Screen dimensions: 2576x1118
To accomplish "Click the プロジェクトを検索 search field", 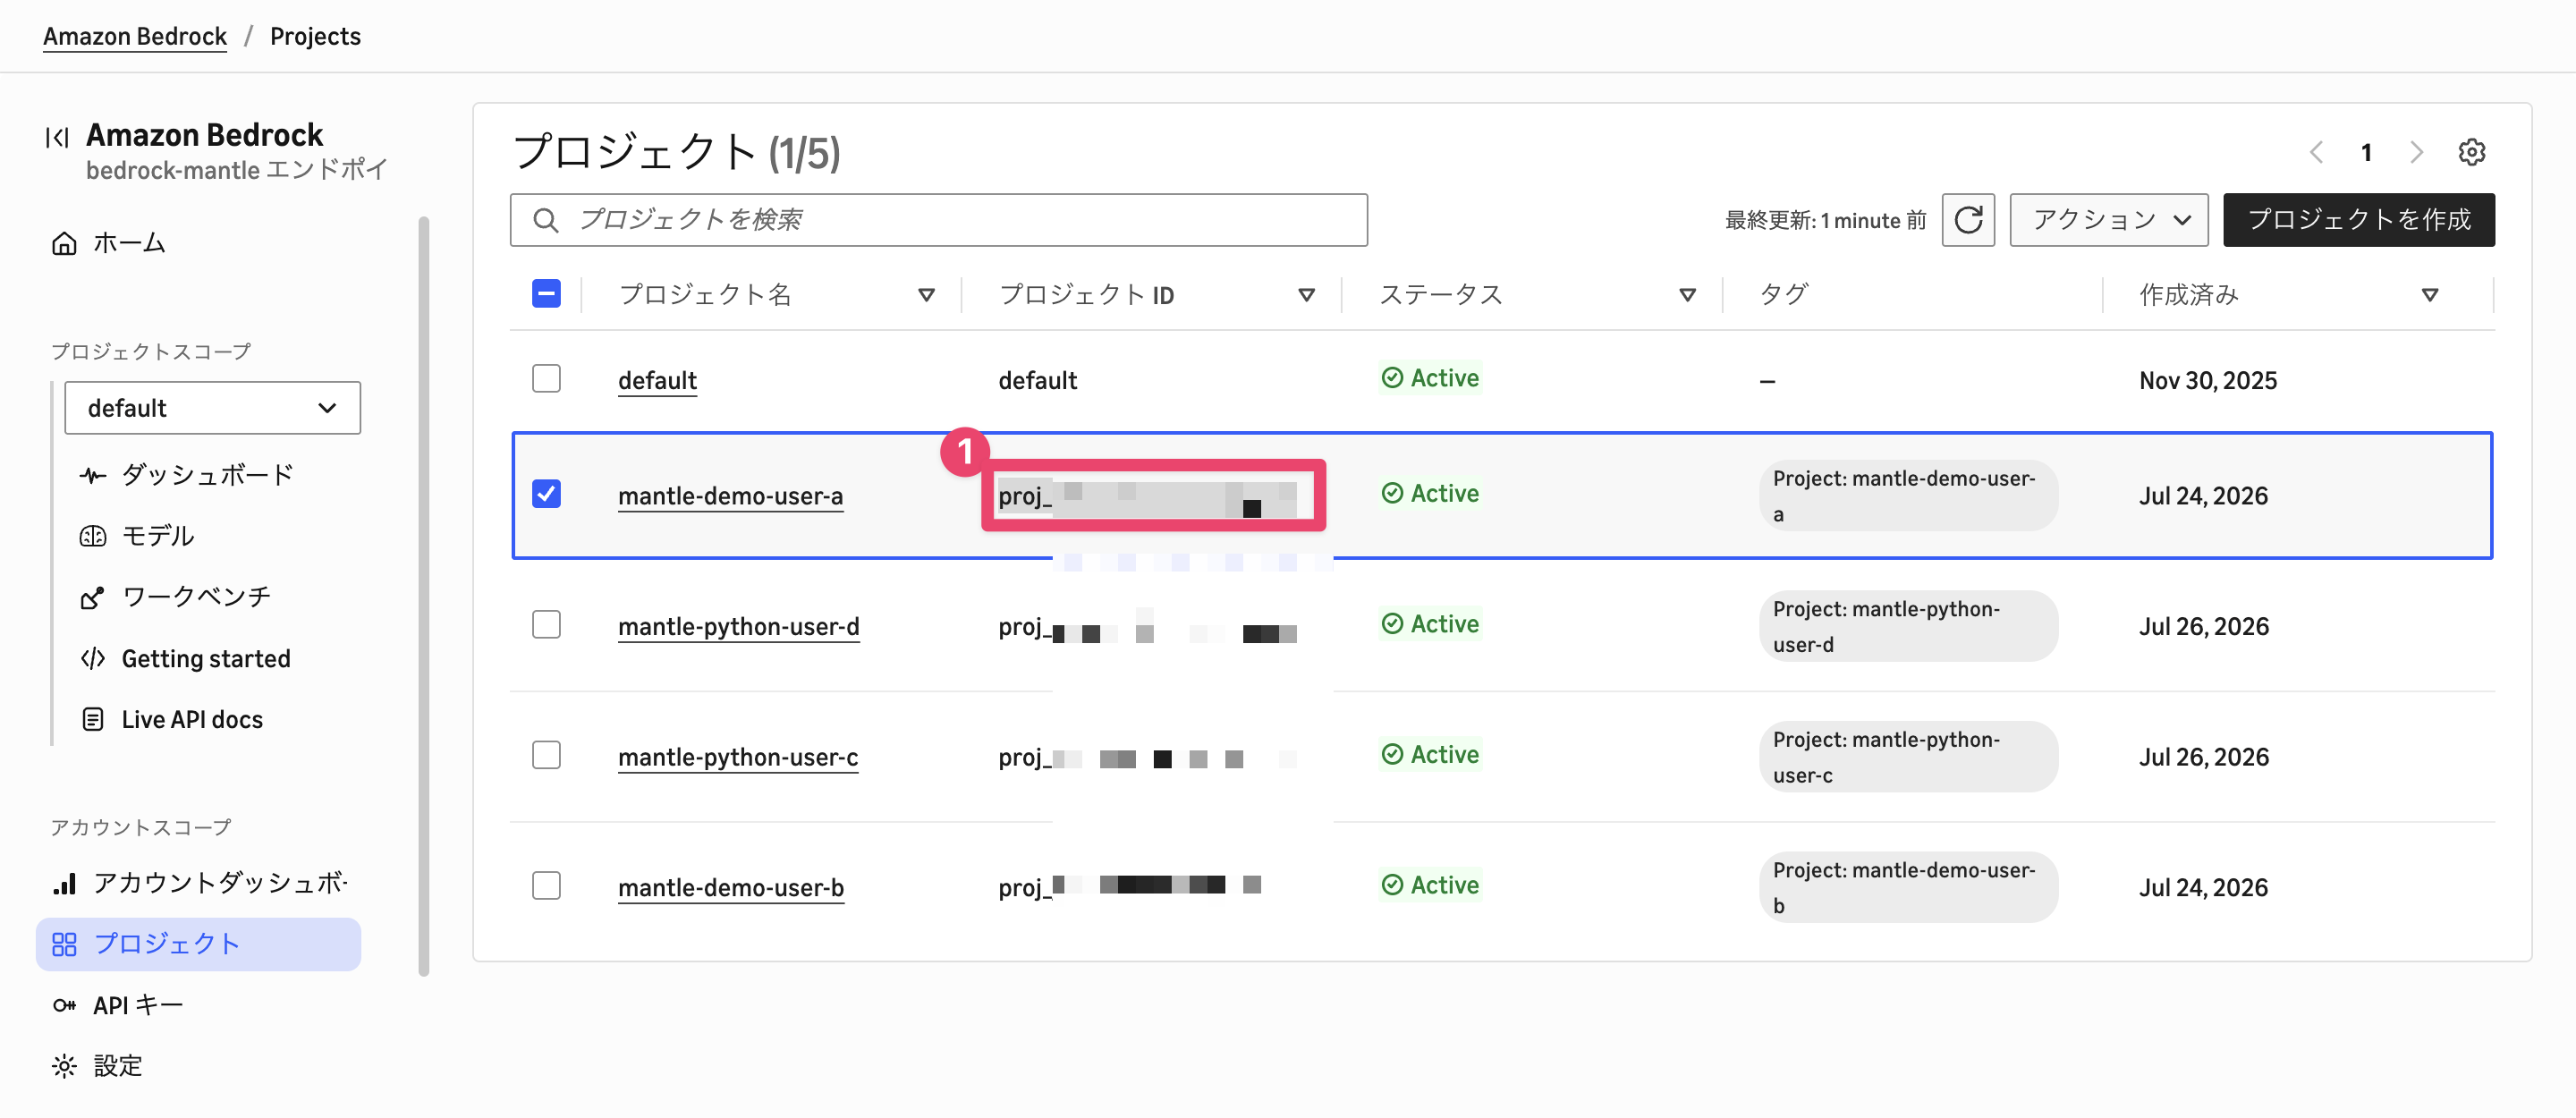I will pyautogui.click(x=939, y=220).
